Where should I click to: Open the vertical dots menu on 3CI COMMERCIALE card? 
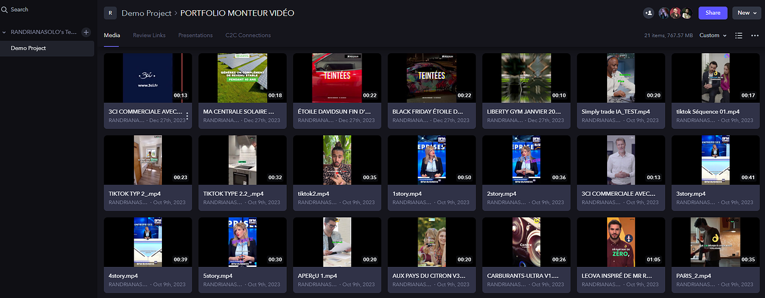point(187,116)
